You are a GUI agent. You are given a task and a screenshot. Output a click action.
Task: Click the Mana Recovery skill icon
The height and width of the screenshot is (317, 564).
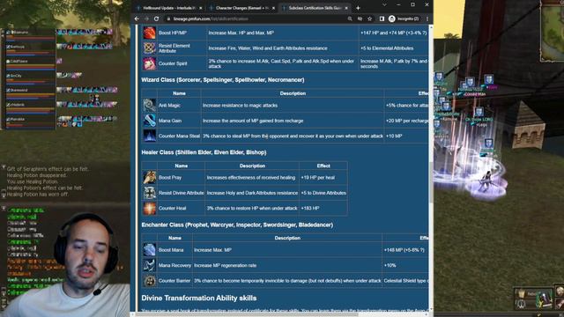[x=150, y=265]
